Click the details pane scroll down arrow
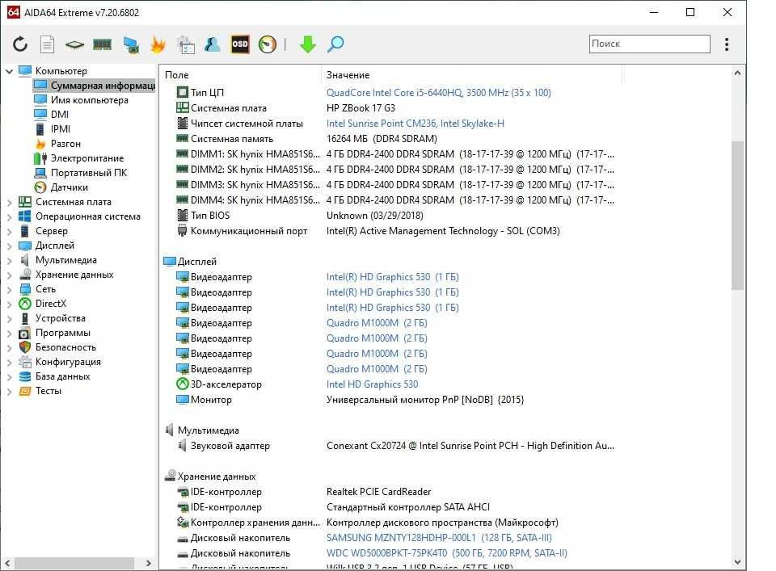 [x=737, y=562]
